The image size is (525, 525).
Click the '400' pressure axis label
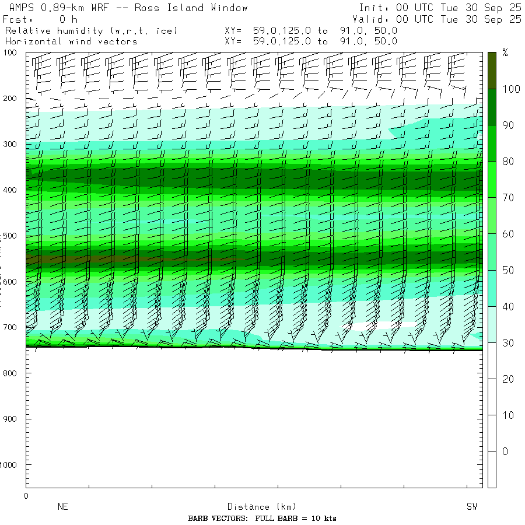(x=10, y=190)
